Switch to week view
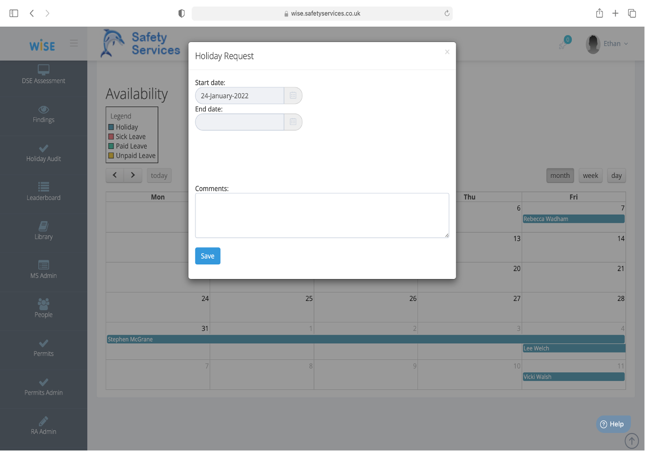This screenshot has height=451, width=645. [590, 175]
